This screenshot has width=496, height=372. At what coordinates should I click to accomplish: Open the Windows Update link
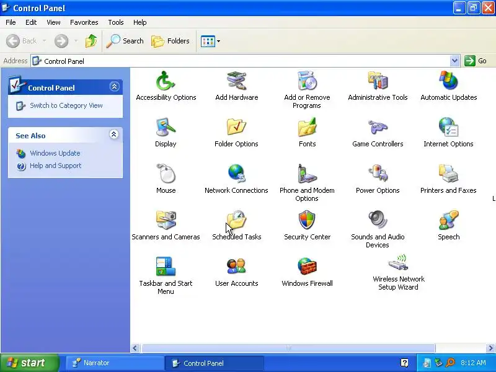pos(55,153)
